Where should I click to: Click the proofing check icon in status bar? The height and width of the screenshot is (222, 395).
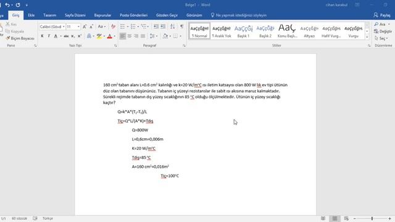(x=35, y=218)
